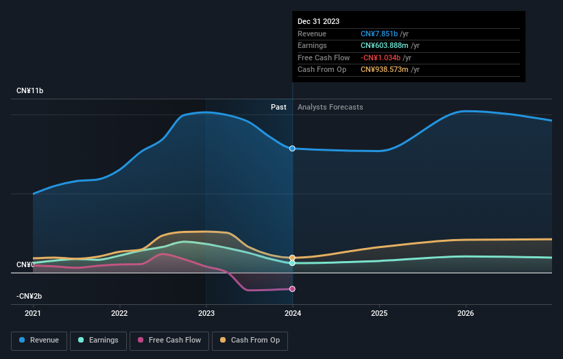Click the teal Earnings data point marker
The height and width of the screenshot is (359, 563).
[x=292, y=263]
